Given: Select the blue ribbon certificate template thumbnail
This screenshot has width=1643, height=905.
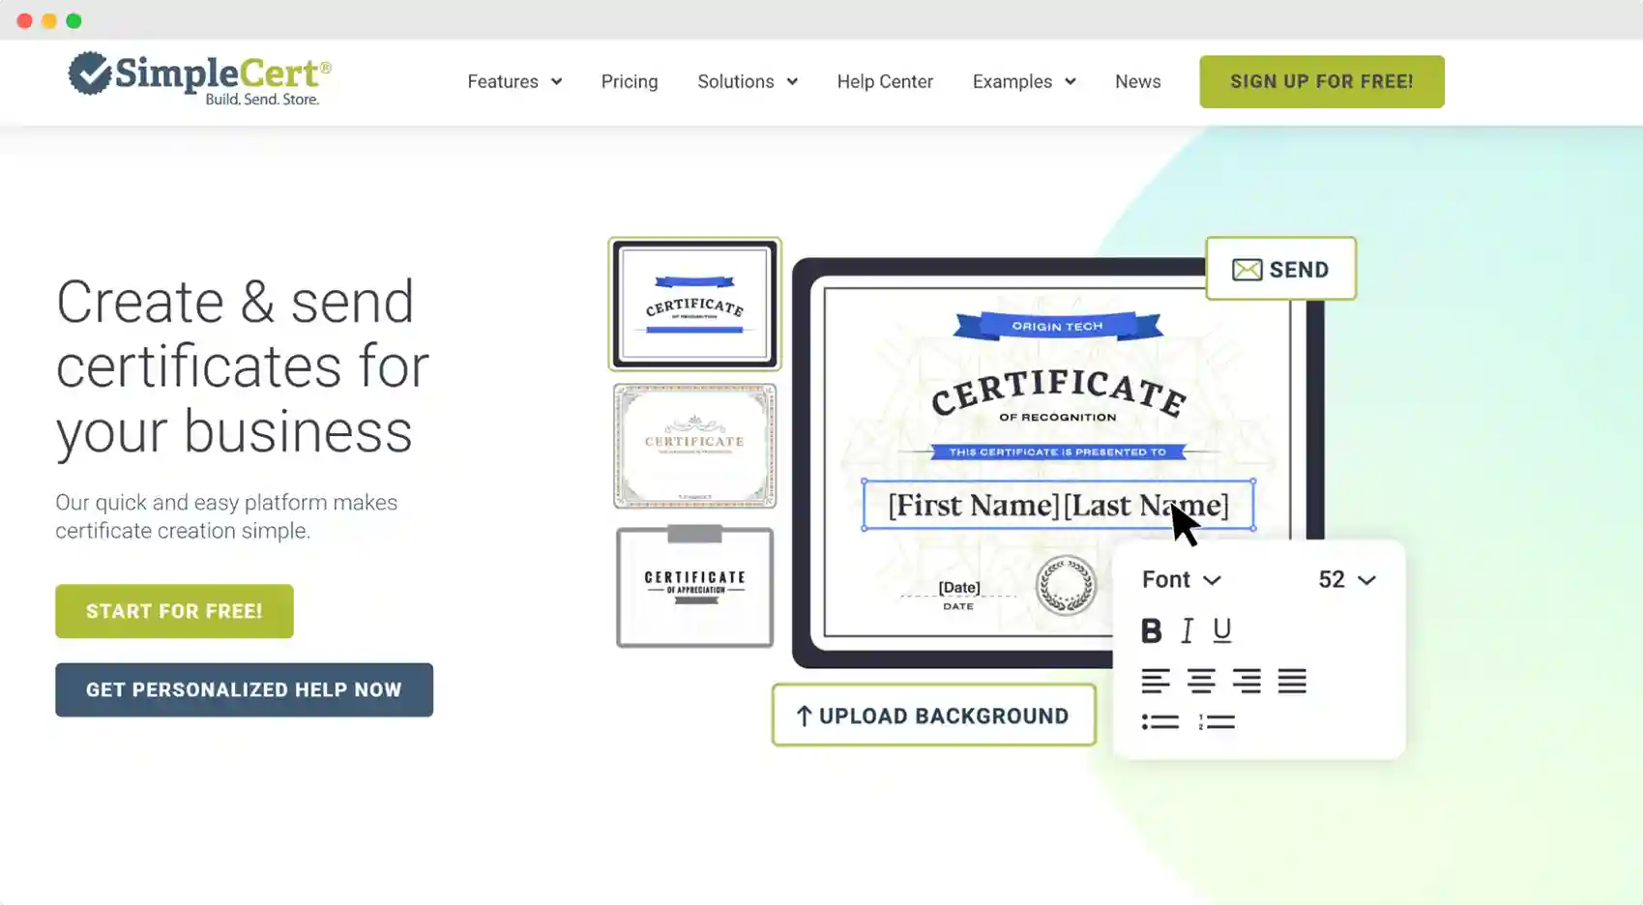Looking at the screenshot, I should (694, 304).
